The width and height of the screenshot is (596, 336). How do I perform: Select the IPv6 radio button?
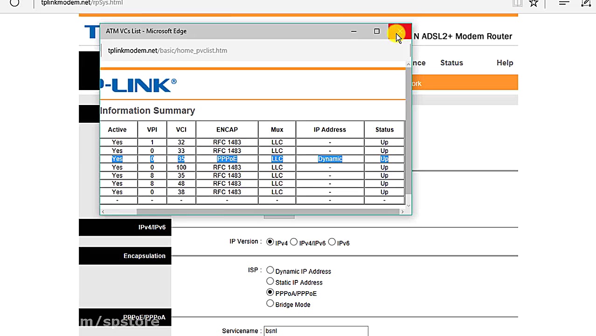[332, 242]
